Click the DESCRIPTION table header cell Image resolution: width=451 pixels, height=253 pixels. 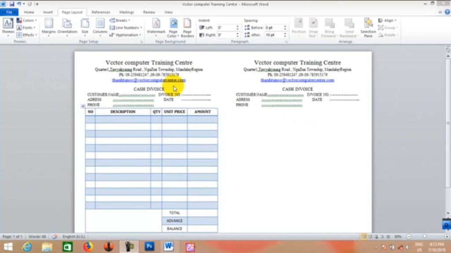point(123,112)
